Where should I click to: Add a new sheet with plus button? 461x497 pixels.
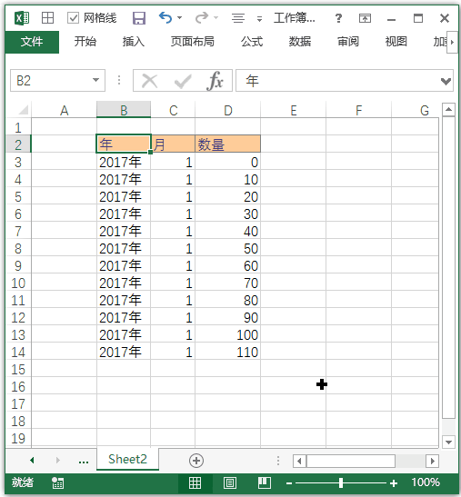pyautogui.click(x=196, y=461)
